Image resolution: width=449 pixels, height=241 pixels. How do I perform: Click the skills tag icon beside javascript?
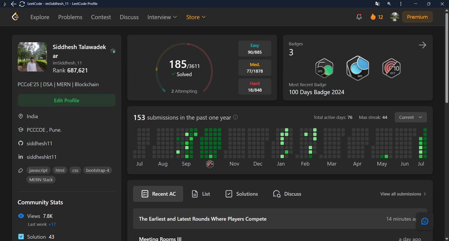pos(21,170)
